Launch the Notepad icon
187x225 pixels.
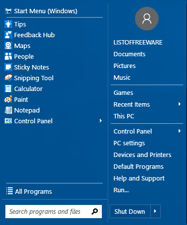[8, 110]
